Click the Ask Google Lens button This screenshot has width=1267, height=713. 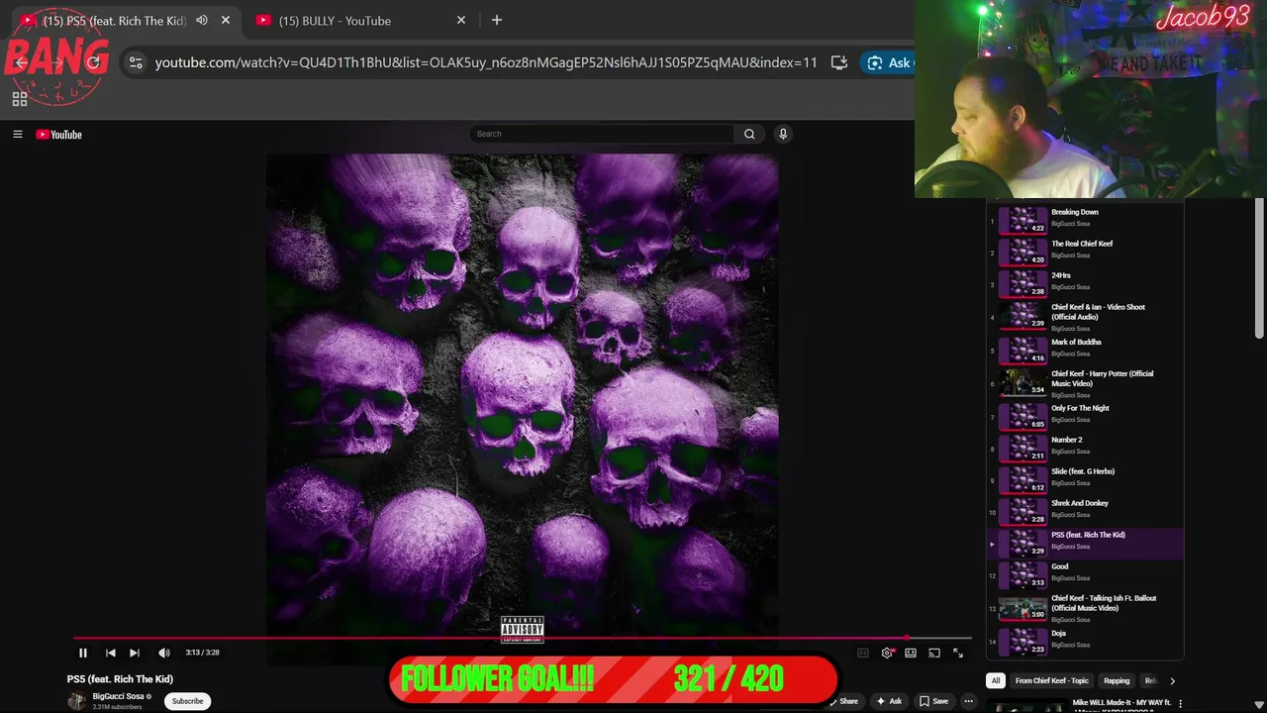tap(889, 62)
